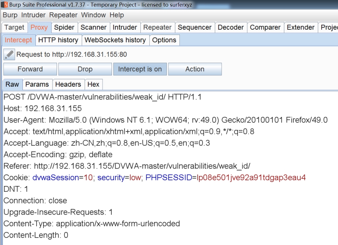Click the Upgrade-Insecure-Requests header line

tap(58, 212)
